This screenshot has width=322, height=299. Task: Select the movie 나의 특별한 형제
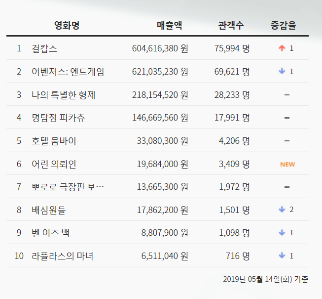[x=63, y=95]
